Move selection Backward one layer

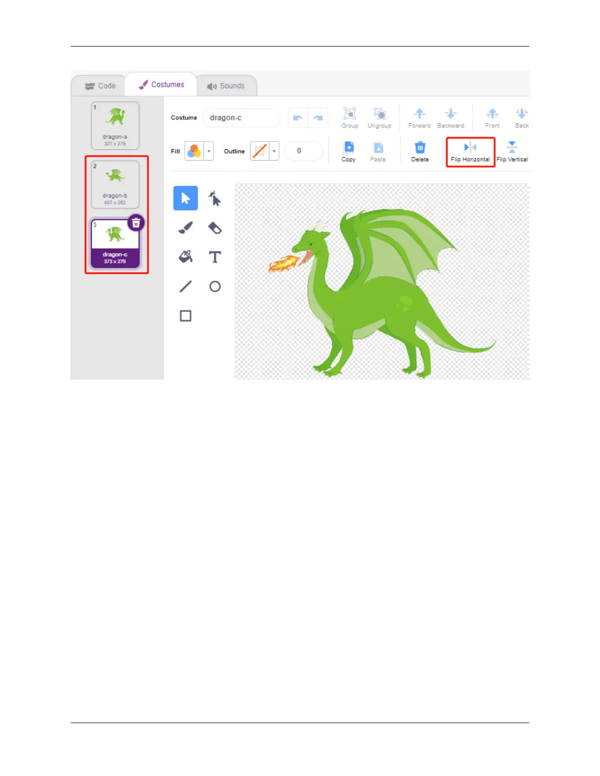point(450,118)
